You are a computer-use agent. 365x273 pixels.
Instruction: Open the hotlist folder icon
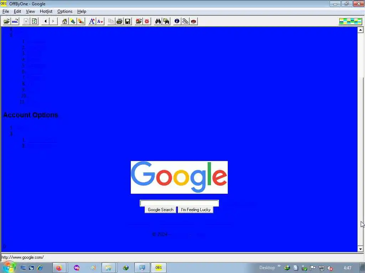[139, 21]
